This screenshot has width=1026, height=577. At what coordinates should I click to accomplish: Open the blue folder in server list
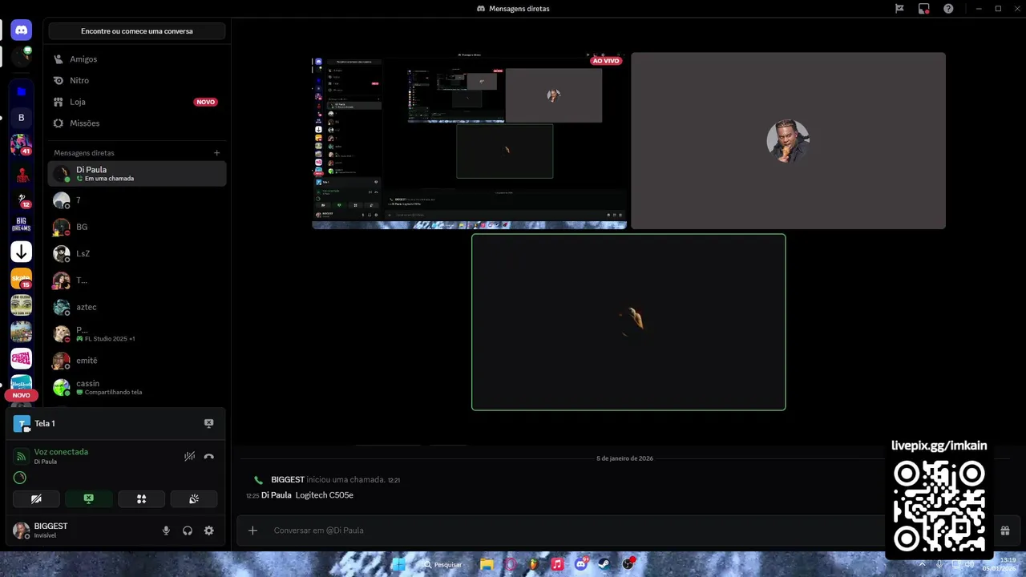pyautogui.click(x=22, y=91)
